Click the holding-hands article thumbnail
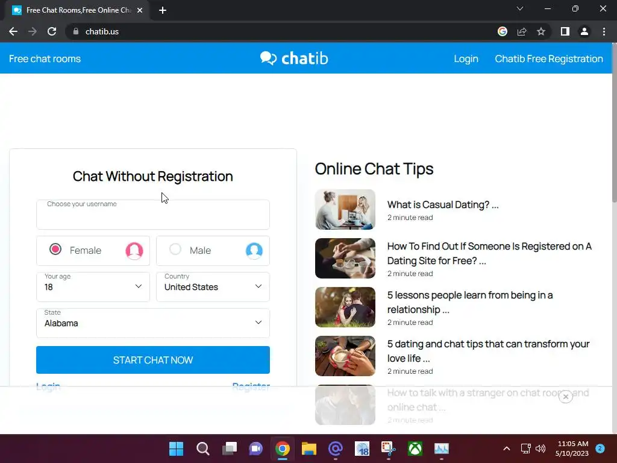617x463 pixels. point(345,258)
